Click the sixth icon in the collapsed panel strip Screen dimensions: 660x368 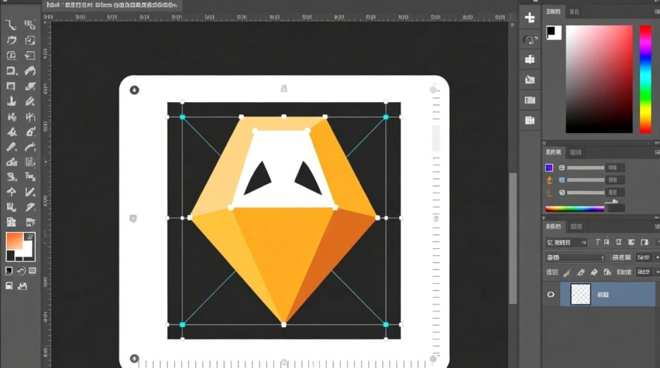pyautogui.click(x=530, y=120)
